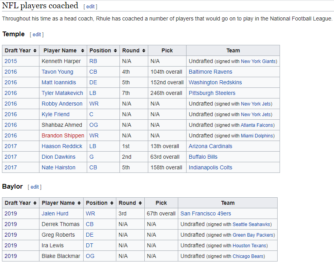
Task: Click 2019 draft link in Jalen Hurd row
Action: click(11, 213)
